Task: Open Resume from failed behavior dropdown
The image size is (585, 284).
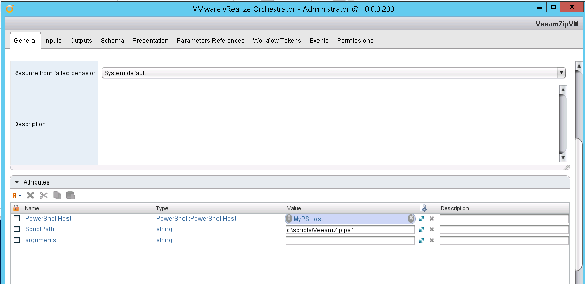Action: (x=561, y=73)
